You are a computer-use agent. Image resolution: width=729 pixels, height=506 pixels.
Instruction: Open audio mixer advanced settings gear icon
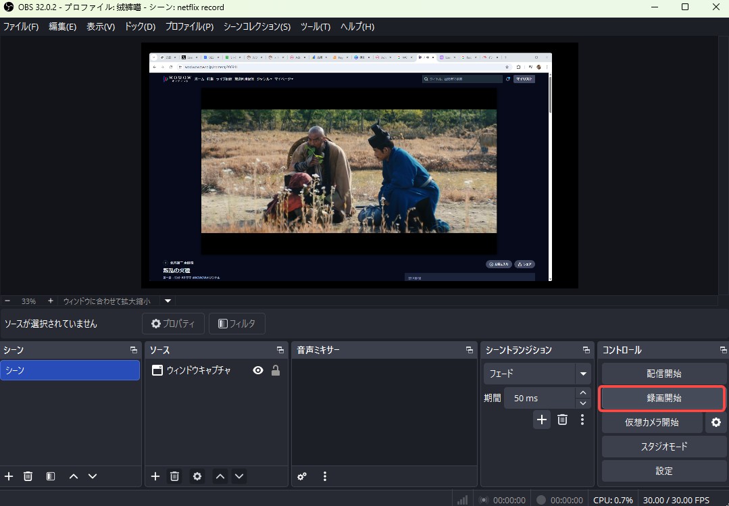point(301,476)
